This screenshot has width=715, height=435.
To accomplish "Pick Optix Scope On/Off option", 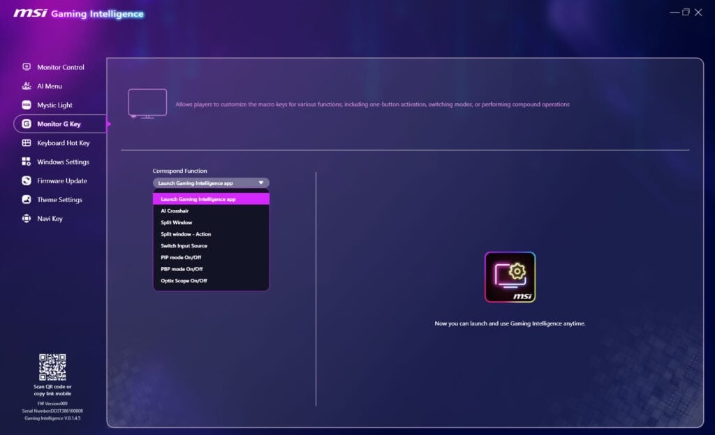I will click(184, 281).
